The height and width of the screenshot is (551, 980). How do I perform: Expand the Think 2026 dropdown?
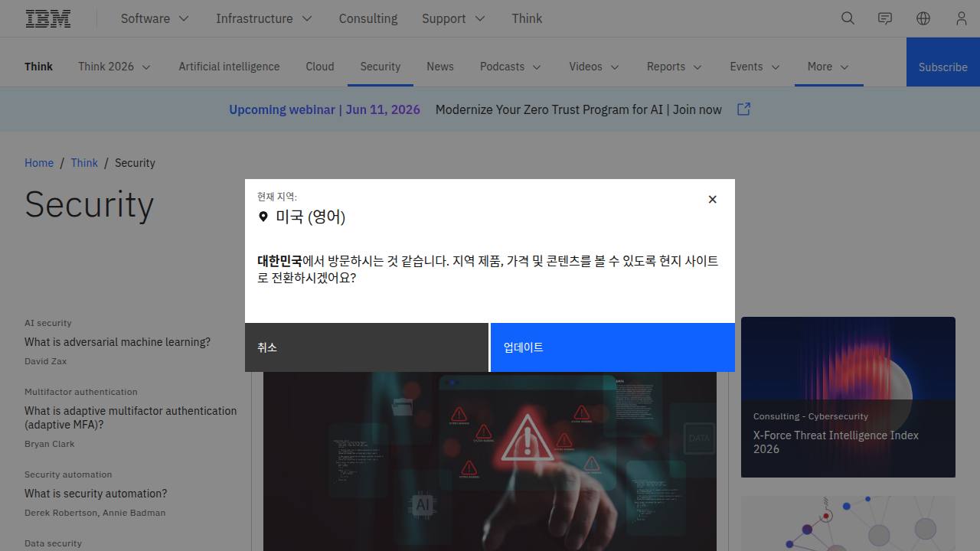tap(115, 67)
